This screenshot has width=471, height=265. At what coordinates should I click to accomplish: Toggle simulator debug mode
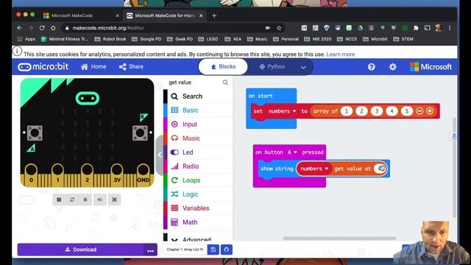tap(85, 199)
